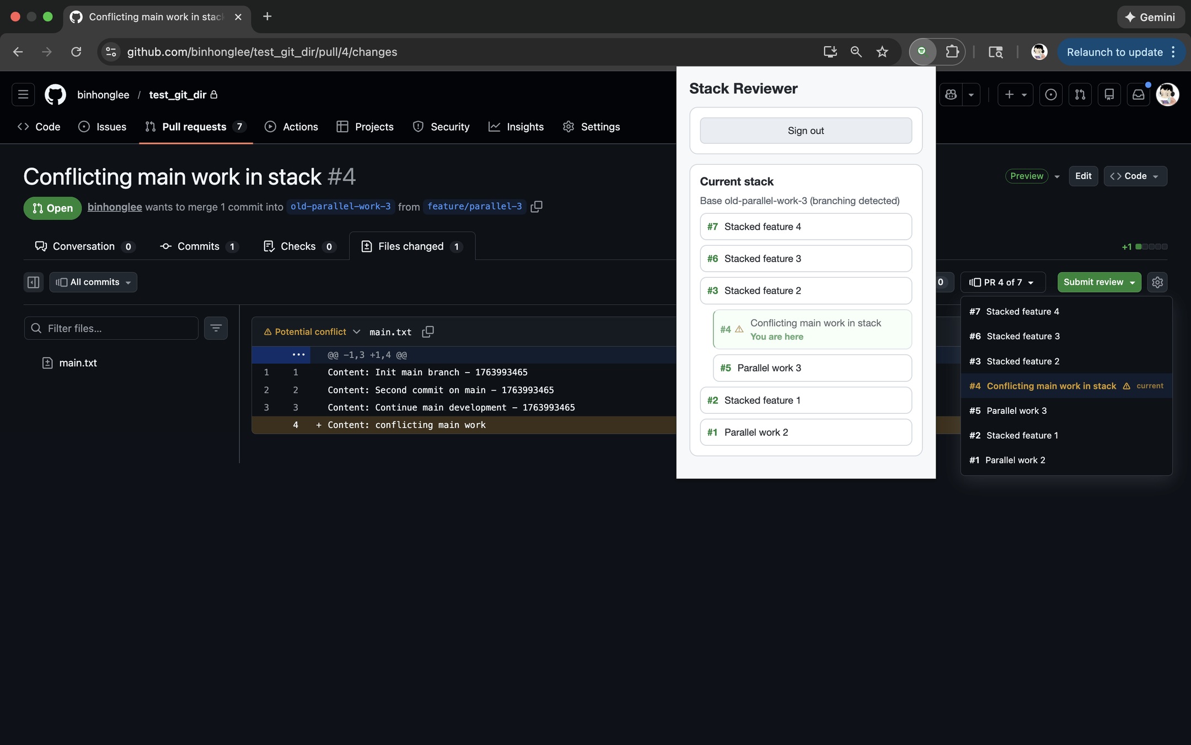Open the PR 4 of 7 stack navigator
Image resolution: width=1191 pixels, height=745 pixels.
click(1002, 282)
